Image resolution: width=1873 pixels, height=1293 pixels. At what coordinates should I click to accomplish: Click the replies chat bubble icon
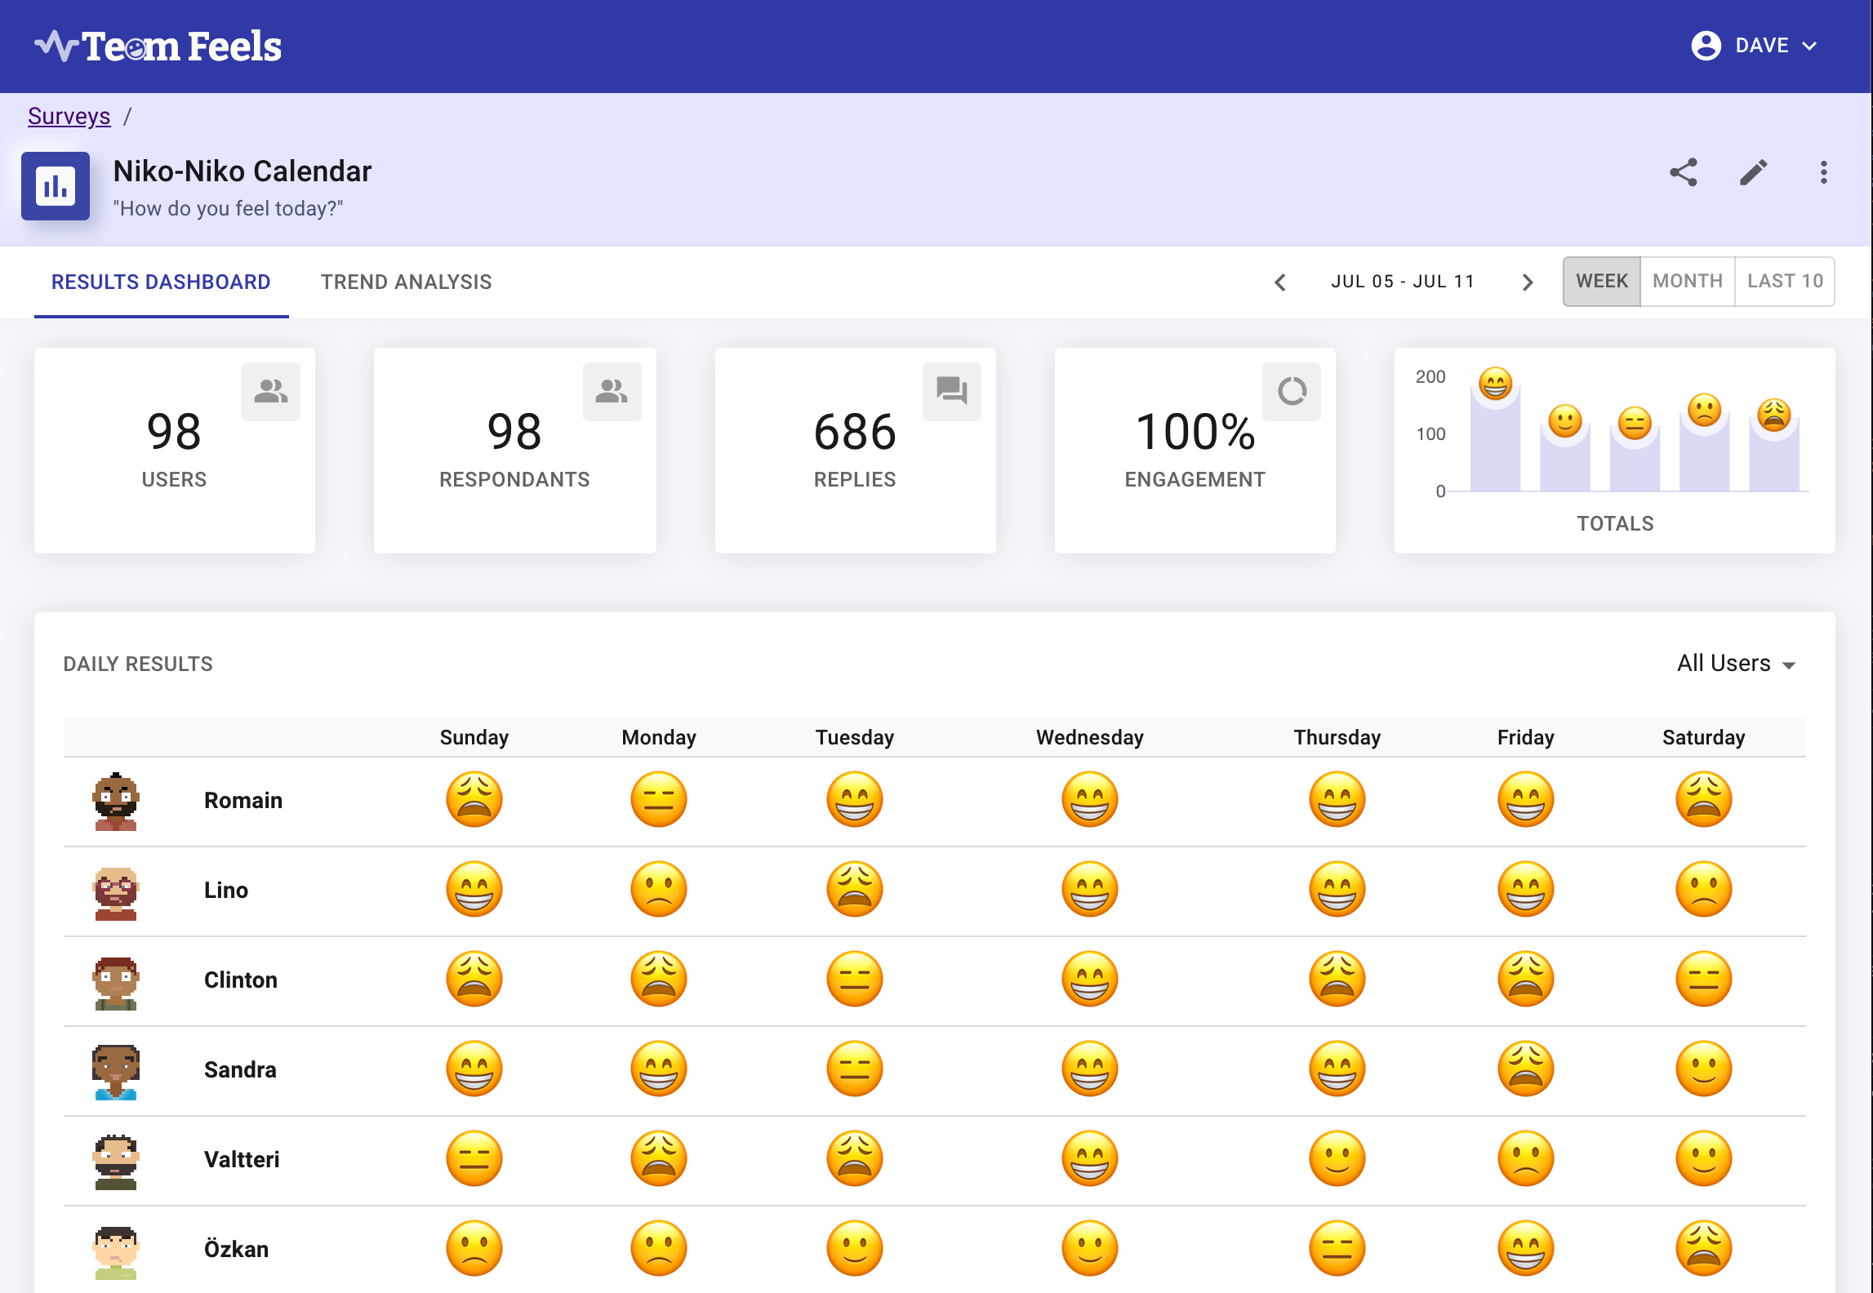[951, 391]
